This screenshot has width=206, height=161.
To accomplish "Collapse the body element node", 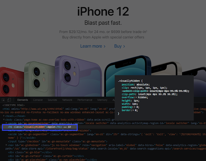I will point(4,119).
